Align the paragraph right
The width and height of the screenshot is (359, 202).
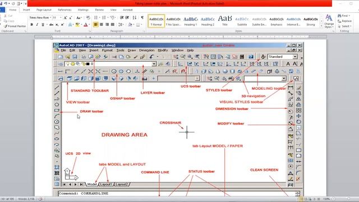107,25
